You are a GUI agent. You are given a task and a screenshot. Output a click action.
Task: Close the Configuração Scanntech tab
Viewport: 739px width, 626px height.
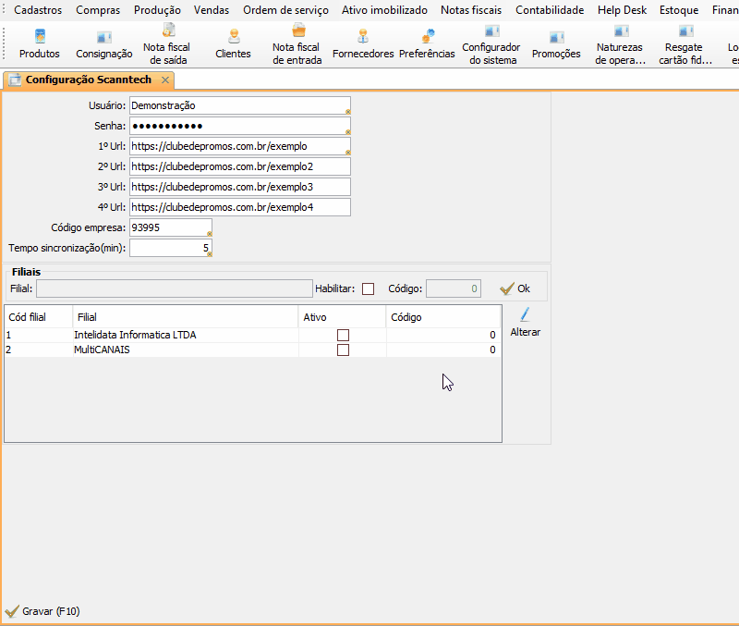coord(164,80)
